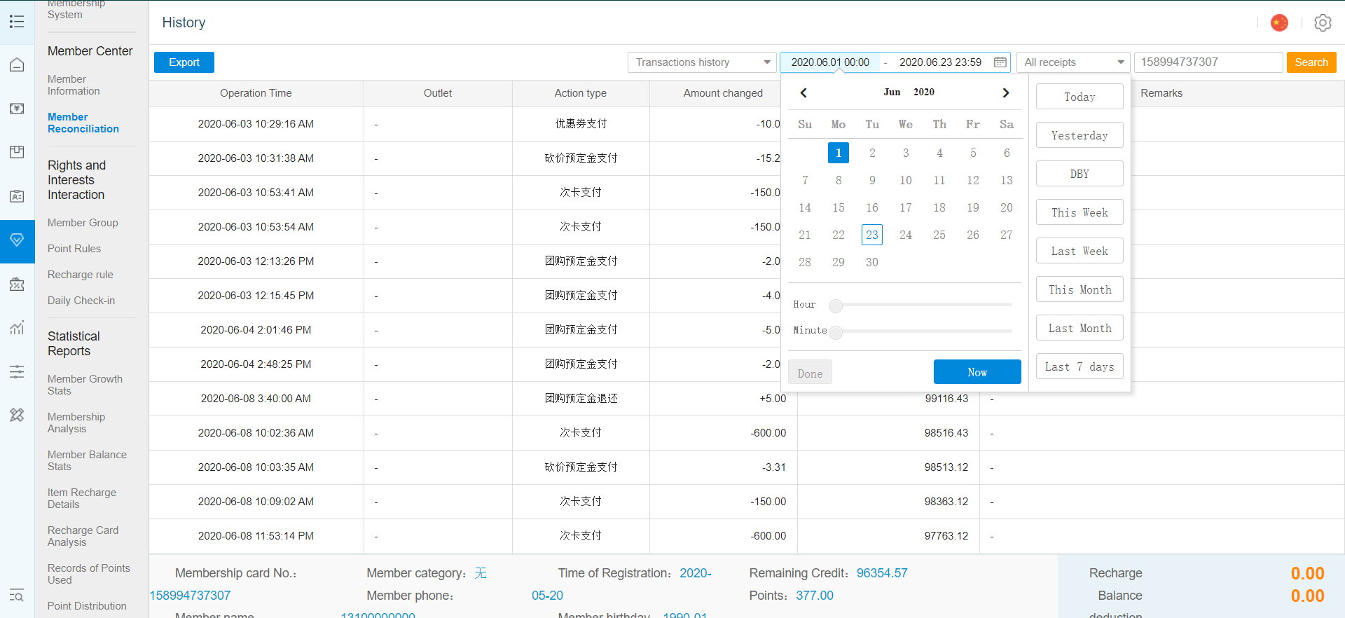Open the menu list icon in sidebar
This screenshot has height=618, width=1345.
tap(17, 22)
